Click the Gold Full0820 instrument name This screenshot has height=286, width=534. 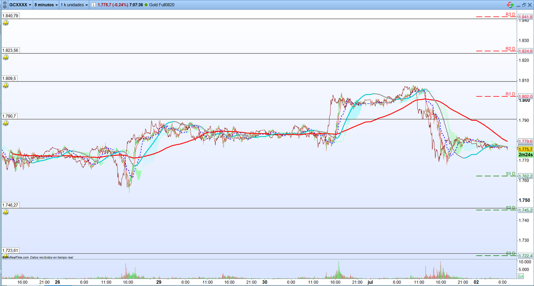pos(162,5)
